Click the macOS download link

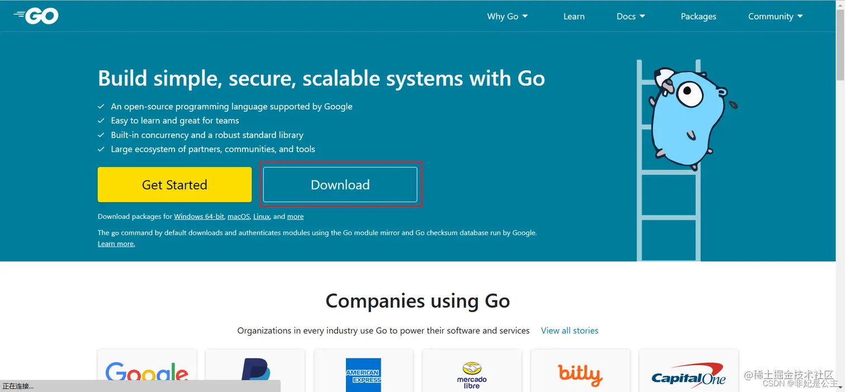(x=238, y=216)
